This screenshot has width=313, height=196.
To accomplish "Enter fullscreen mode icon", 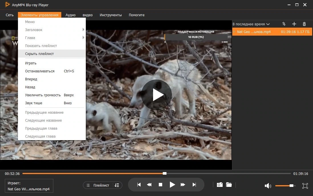I will click(305, 186).
